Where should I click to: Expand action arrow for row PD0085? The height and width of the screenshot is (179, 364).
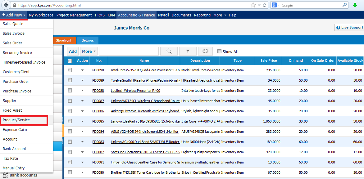(x=82, y=121)
